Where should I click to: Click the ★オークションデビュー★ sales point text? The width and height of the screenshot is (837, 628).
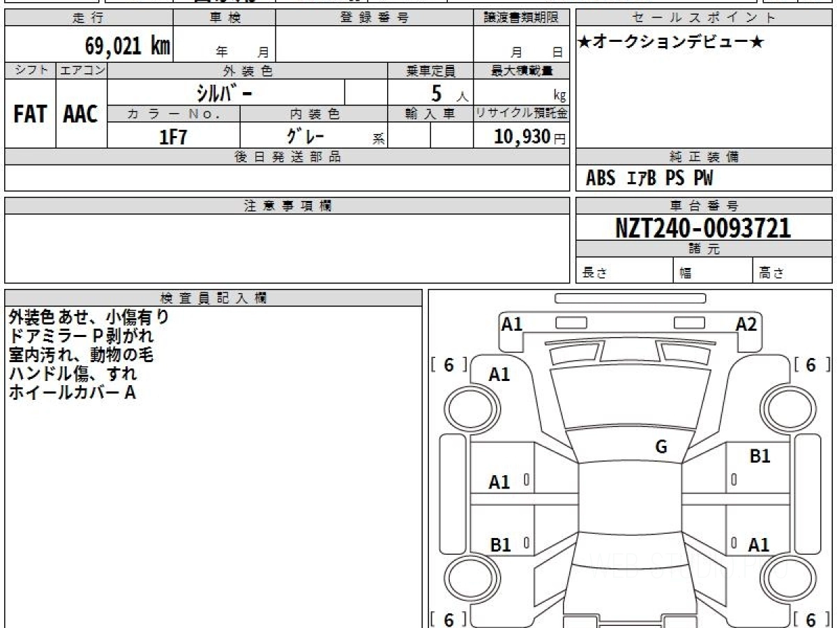point(671,43)
